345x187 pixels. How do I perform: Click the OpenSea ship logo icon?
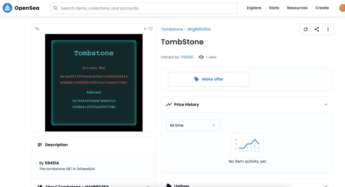pyautogui.click(x=7, y=8)
